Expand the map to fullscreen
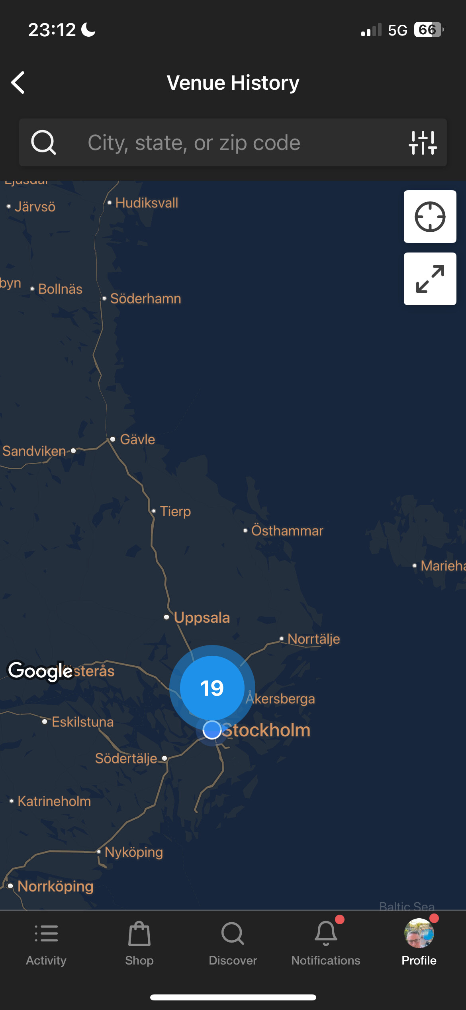The width and height of the screenshot is (466, 1010). pyautogui.click(x=430, y=279)
